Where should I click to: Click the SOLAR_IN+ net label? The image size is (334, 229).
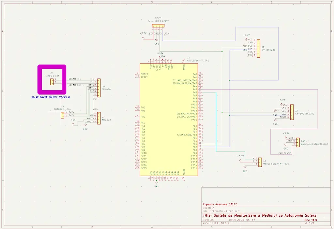tap(75, 79)
